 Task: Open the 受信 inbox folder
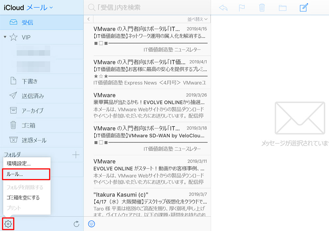[41, 22]
